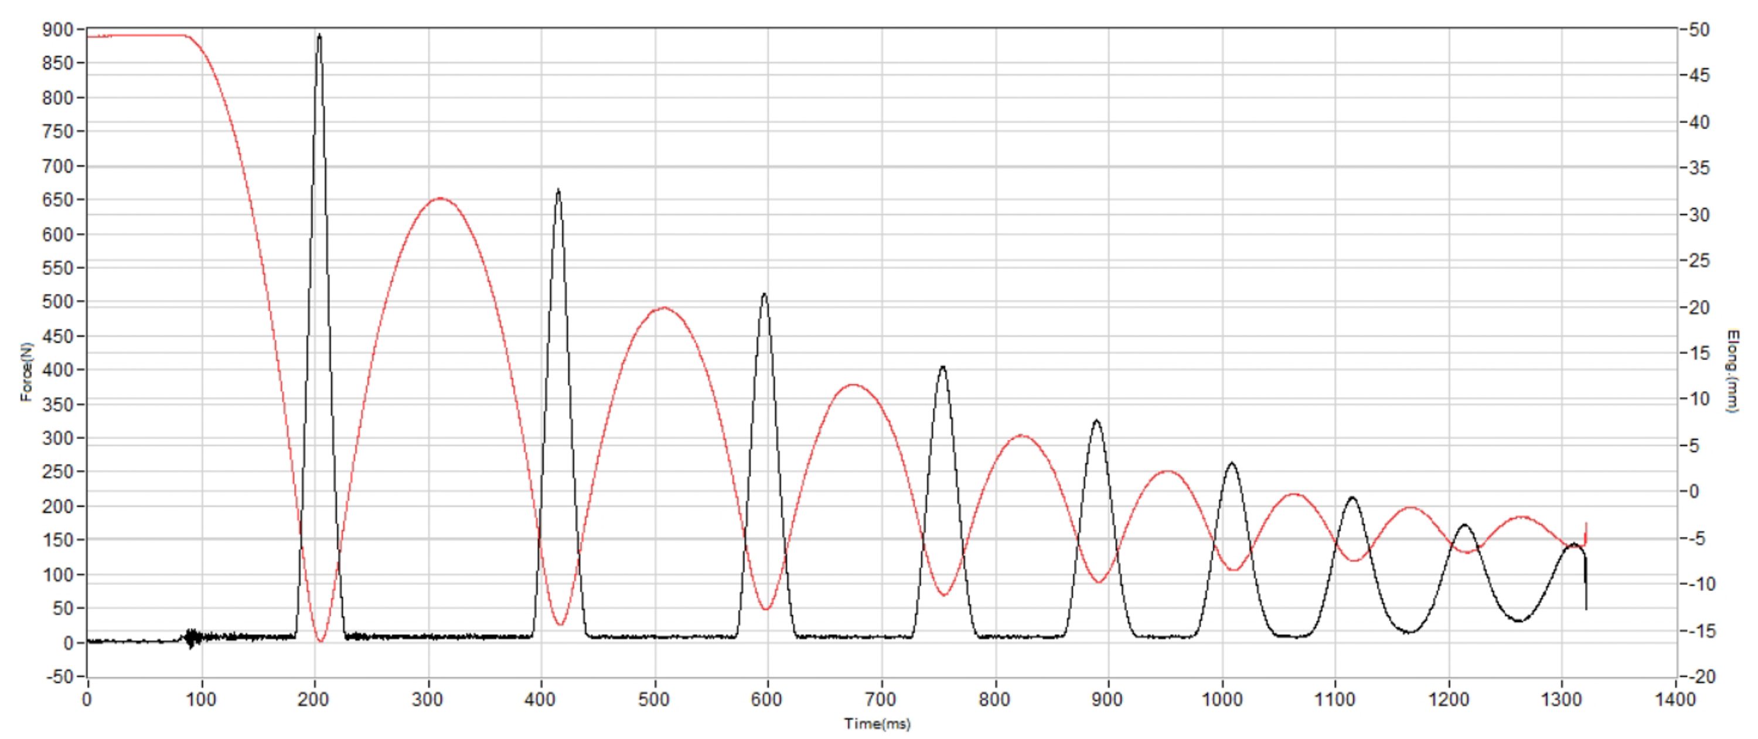The height and width of the screenshot is (739, 1758).
Task: Click the Force(N) left axis label
Action: click(26, 372)
